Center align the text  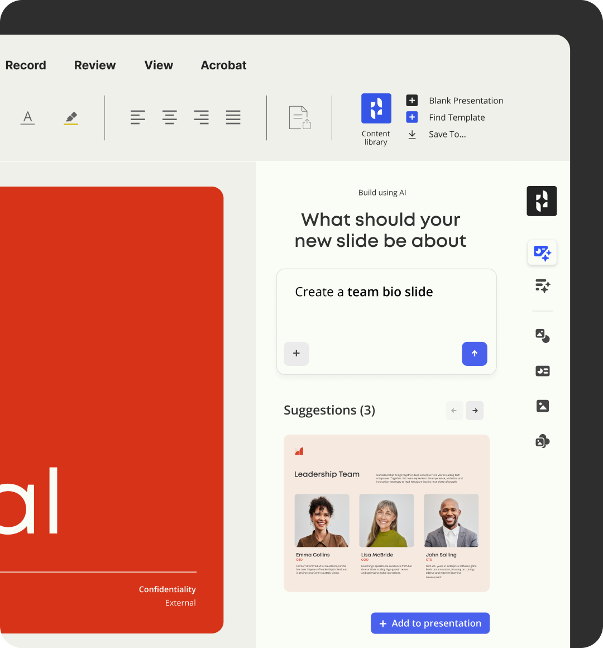pyautogui.click(x=170, y=117)
